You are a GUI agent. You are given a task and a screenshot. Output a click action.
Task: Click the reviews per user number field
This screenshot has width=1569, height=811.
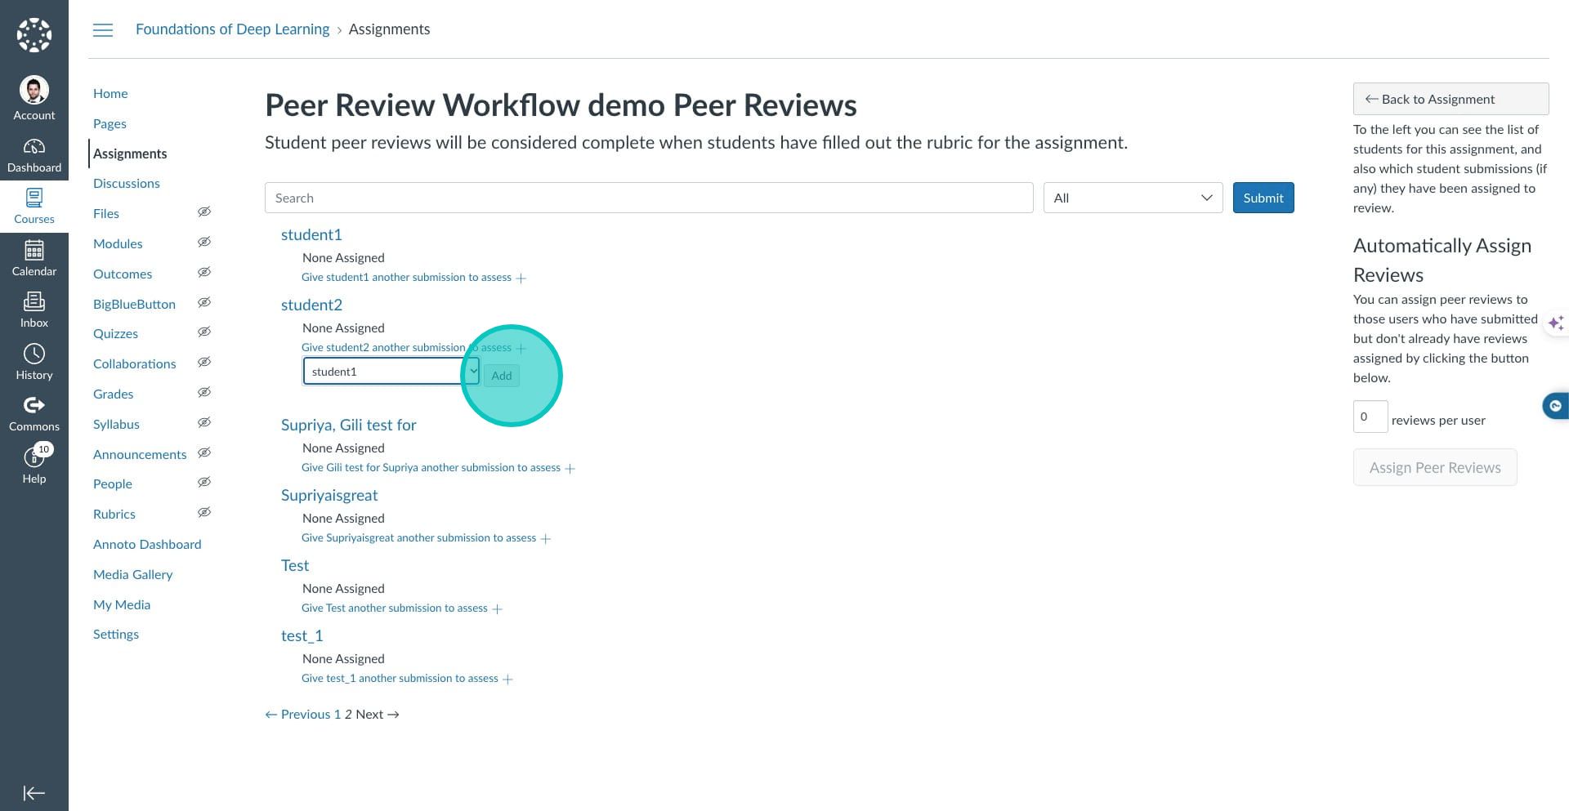click(1370, 417)
